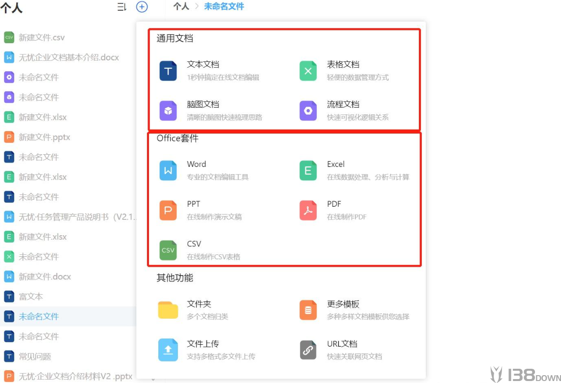Go to 个人 in the breadcrumb
Viewport: 561px width, 383px height.
(x=181, y=6)
